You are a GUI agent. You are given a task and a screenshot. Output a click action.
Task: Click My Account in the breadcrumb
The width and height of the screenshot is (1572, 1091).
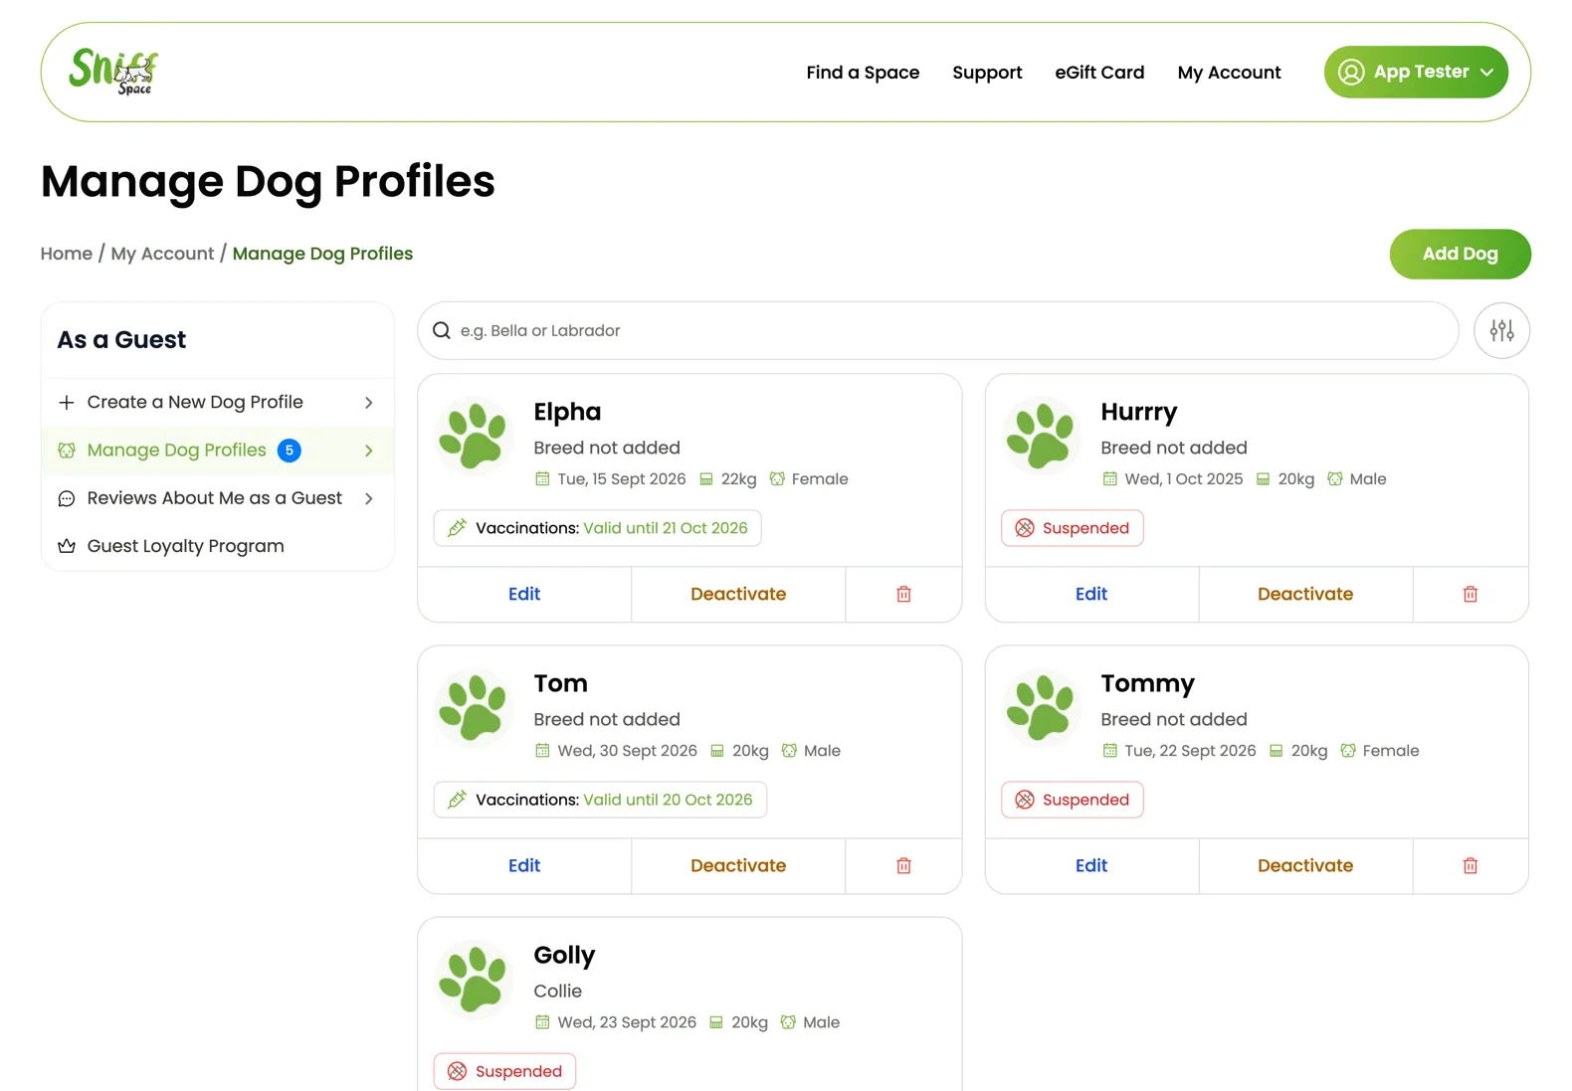162,254
